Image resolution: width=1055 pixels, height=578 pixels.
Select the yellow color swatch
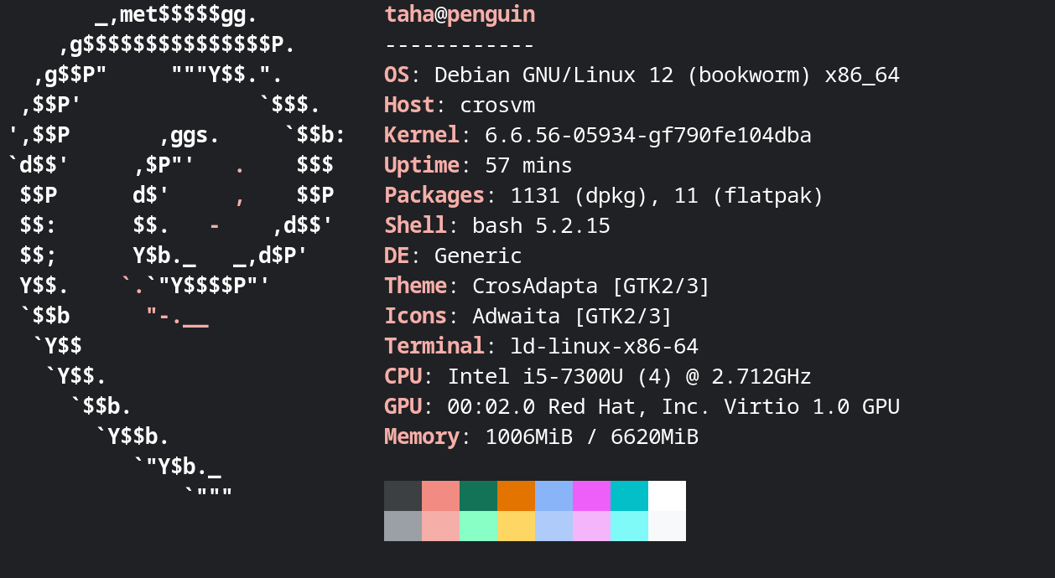516,526
